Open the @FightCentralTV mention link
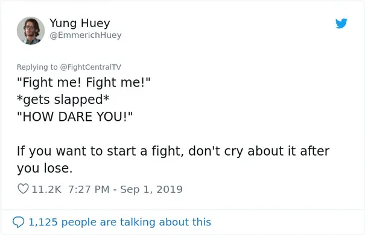This screenshot has height=235, width=365. click(90, 67)
